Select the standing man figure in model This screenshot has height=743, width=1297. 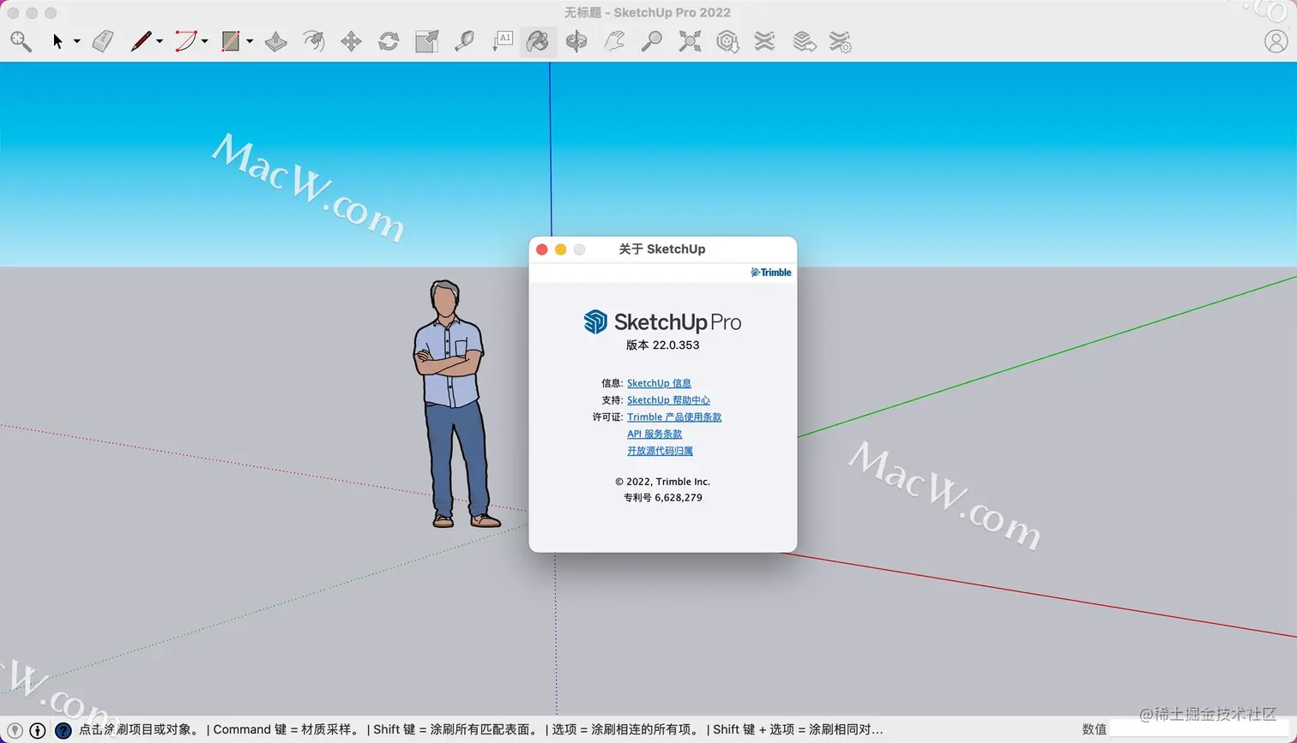click(455, 403)
